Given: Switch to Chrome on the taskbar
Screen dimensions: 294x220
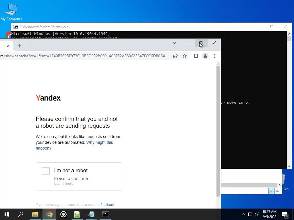Looking at the screenshot, I should pos(49,214).
